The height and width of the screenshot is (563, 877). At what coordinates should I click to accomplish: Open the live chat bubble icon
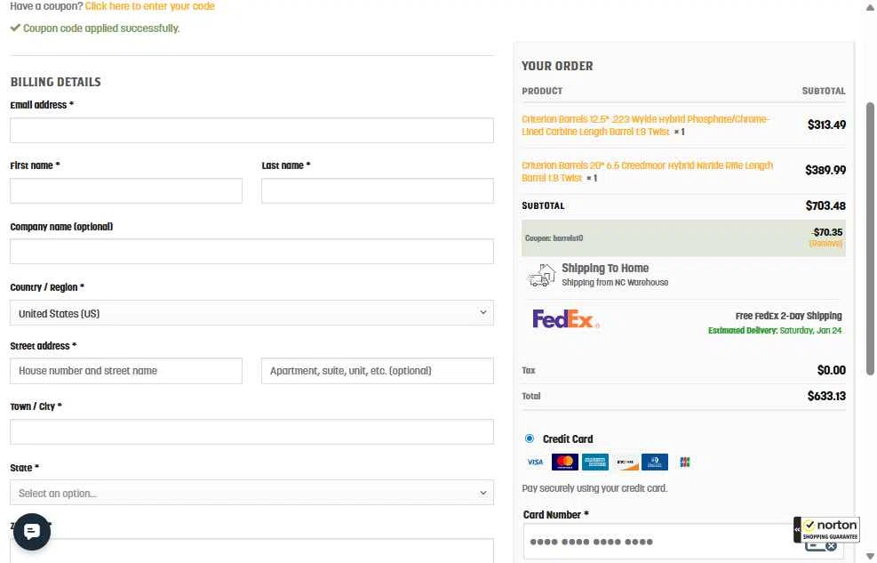point(32,531)
